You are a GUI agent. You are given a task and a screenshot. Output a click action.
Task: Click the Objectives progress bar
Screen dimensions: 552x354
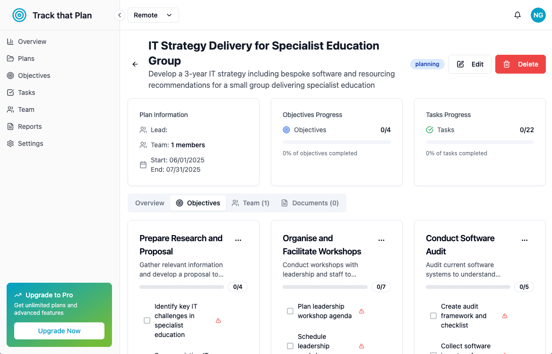click(336, 142)
